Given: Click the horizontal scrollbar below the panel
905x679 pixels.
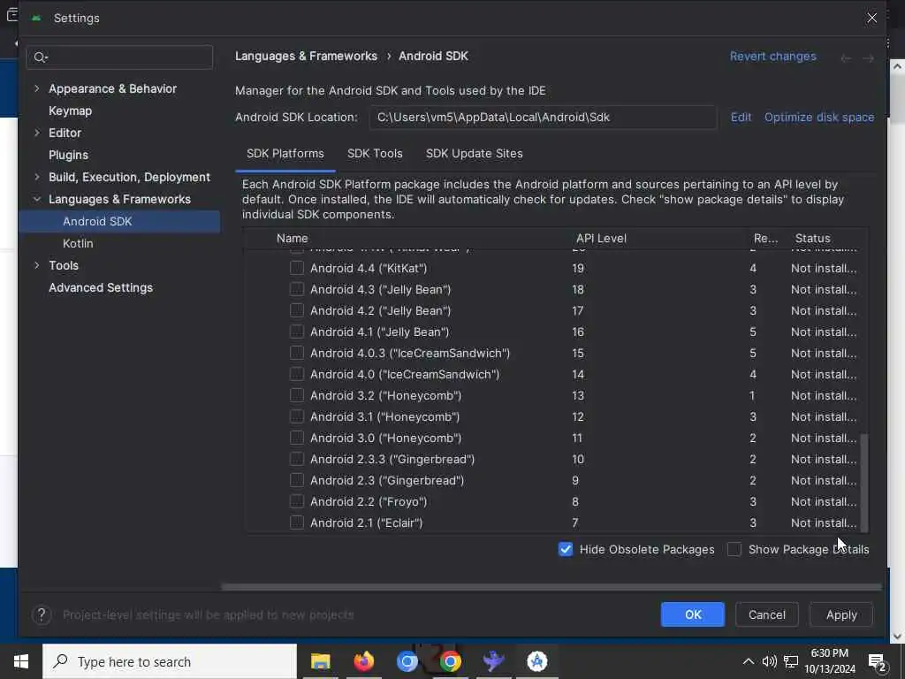Looking at the screenshot, I should point(551,587).
